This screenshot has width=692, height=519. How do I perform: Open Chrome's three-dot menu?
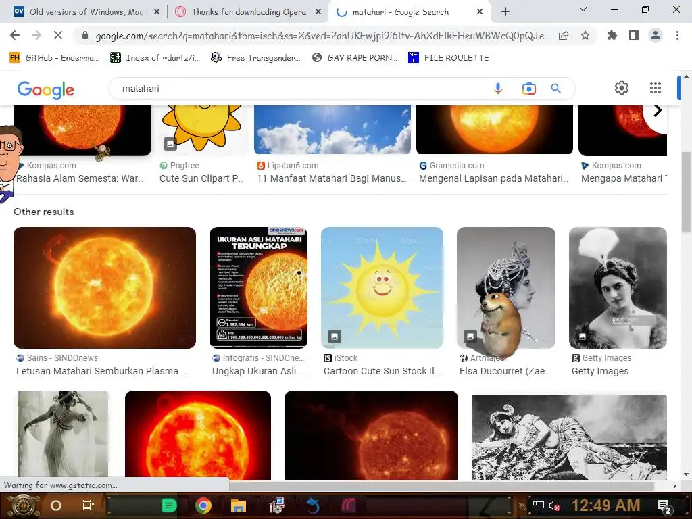pos(677,35)
